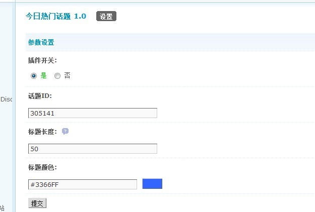The image size is (315, 212).
Task: Click the 话题ID input field containing 305141
Action: pos(93,113)
